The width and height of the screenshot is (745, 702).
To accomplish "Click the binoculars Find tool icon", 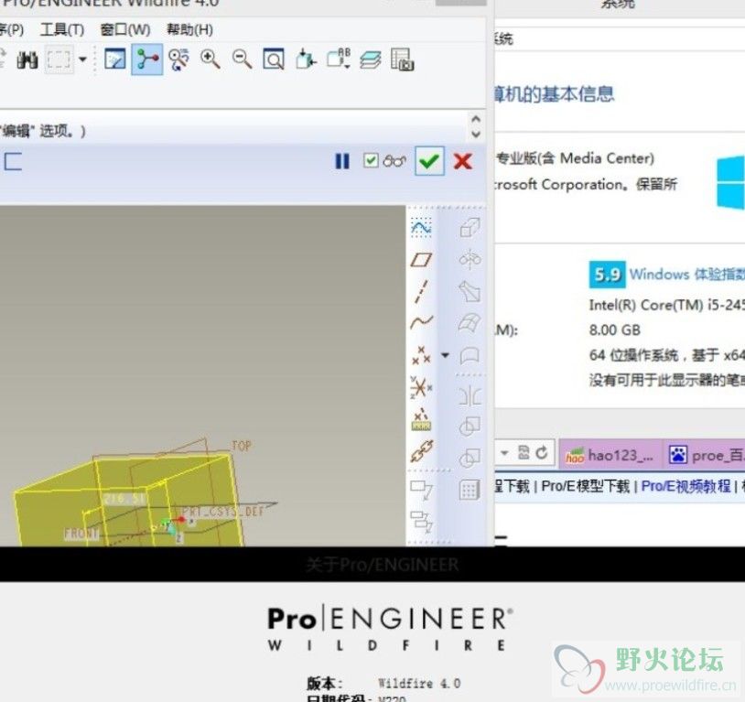I will [x=27, y=59].
